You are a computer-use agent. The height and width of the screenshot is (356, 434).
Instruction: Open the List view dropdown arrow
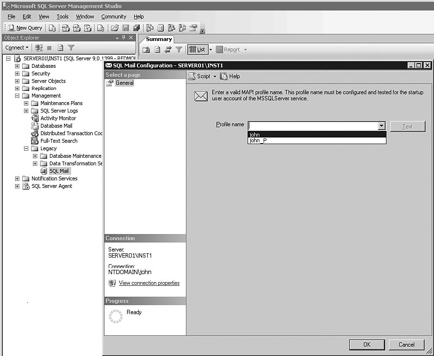point(210,50)
